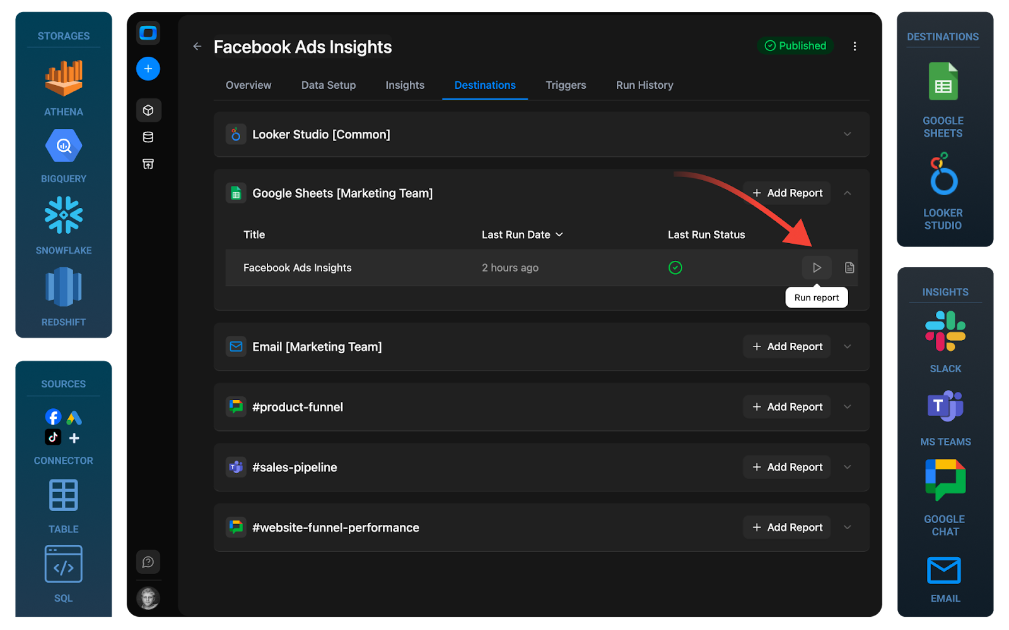Open the Triggers tab
This screenshot has height=630, width=1009.
tap(566, 85)
